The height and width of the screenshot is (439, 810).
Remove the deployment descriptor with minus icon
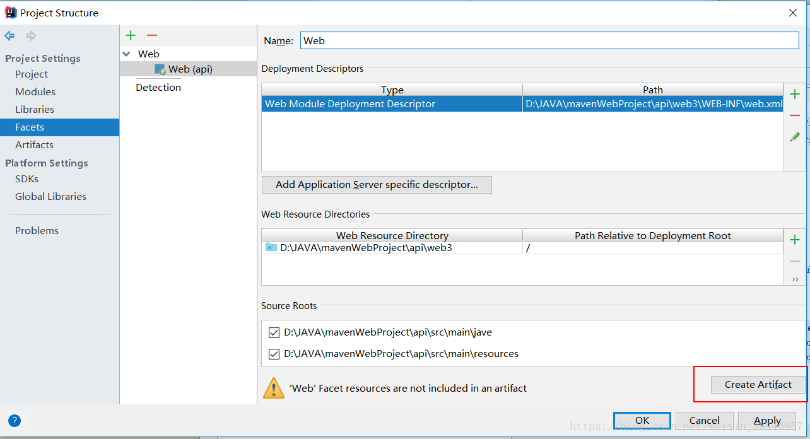point(795,115)
